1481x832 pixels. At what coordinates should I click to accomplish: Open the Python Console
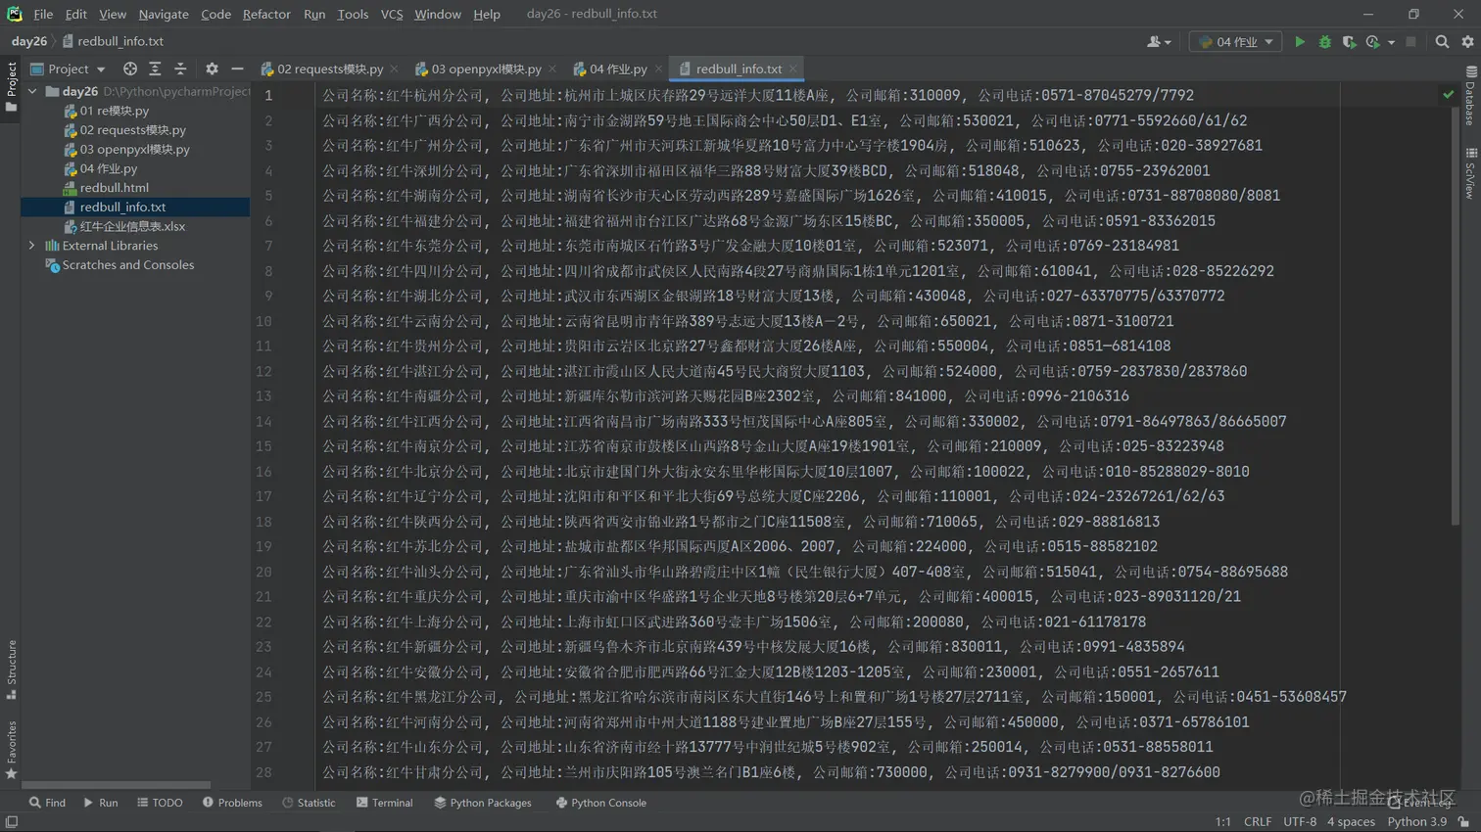(600, 803)
